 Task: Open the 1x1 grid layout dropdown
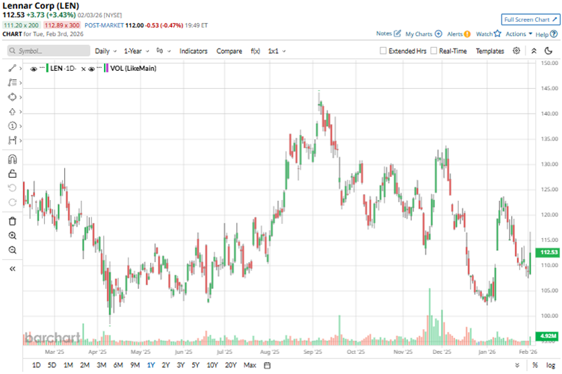(x=277, y=51)
